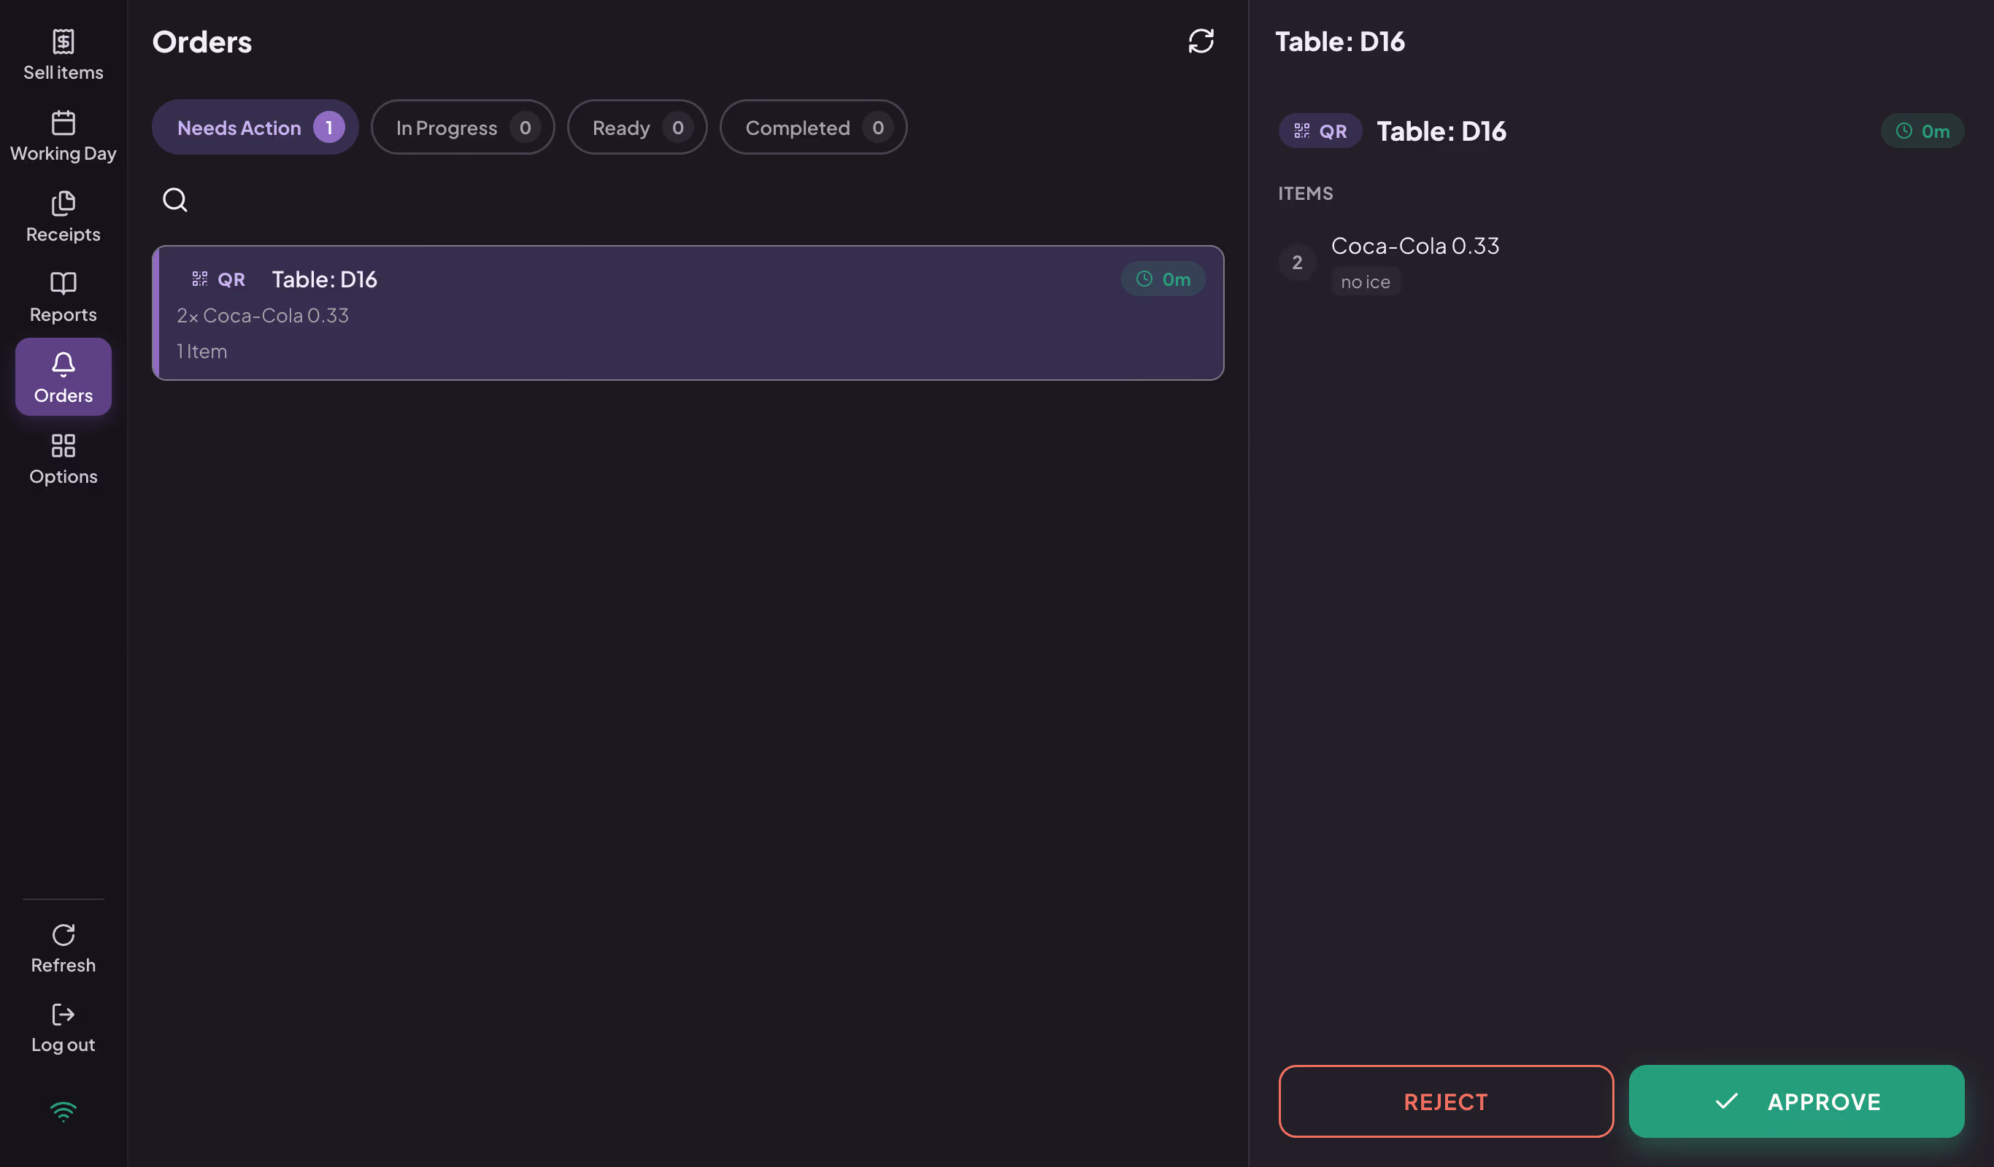Open the Receipts page

point(63,217)
